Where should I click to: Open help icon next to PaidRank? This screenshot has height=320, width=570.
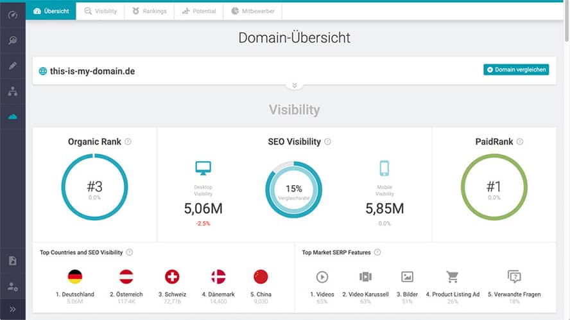pos(520,141)
